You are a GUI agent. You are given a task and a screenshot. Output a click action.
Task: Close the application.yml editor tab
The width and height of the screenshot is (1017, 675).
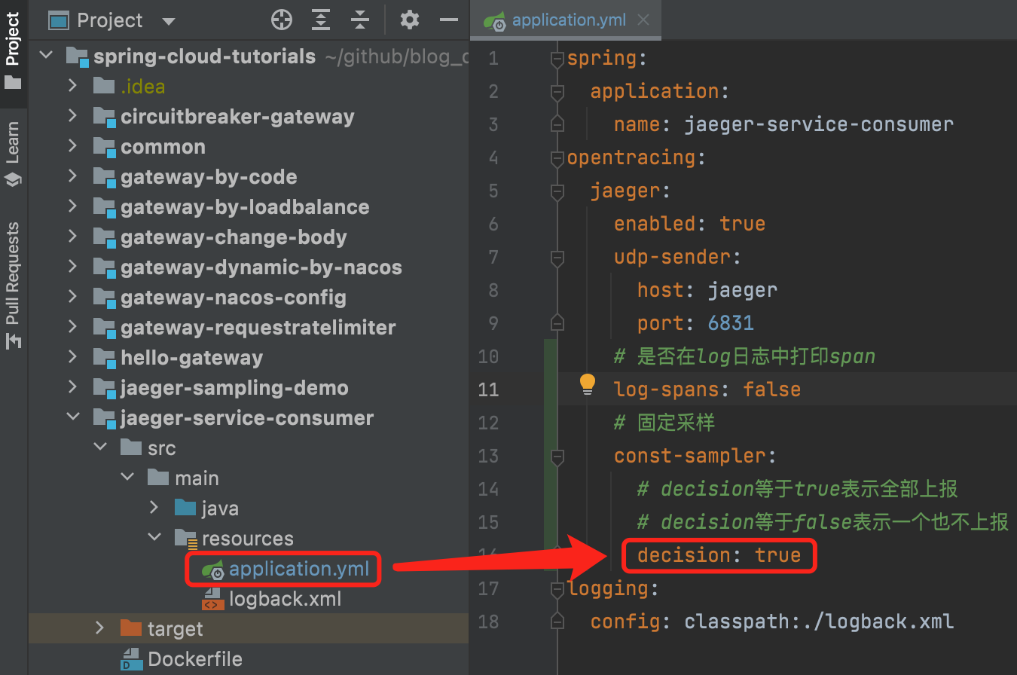tap(643, 20)
